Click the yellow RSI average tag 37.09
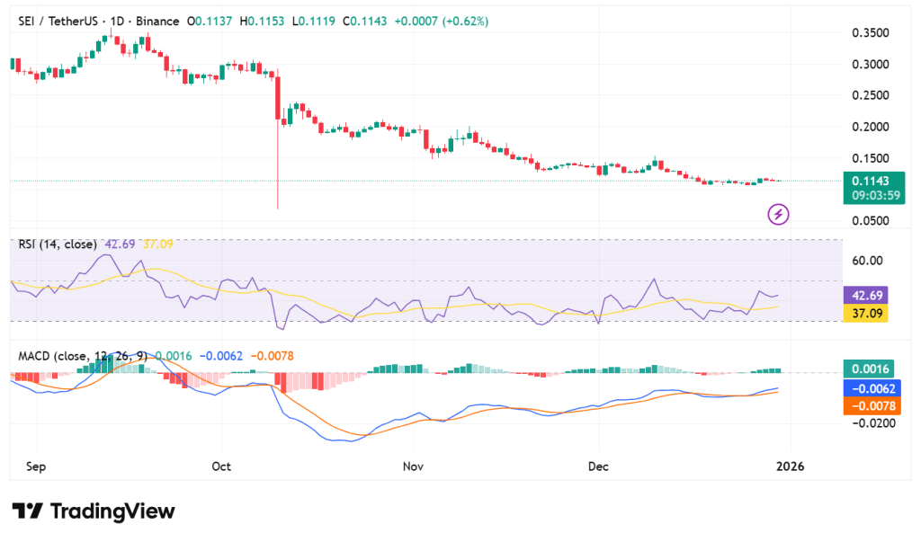The width and height of the screenshot is (921, 542). click(x=866, y=313)
